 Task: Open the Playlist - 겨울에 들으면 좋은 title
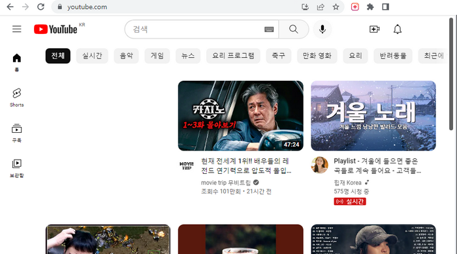pyautogui.click(x=377, y=165)
